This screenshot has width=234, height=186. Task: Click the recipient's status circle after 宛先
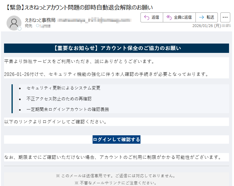38,26
